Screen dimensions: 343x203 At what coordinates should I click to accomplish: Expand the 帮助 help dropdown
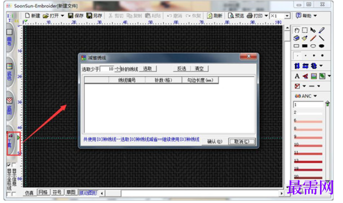click(315, 15)
